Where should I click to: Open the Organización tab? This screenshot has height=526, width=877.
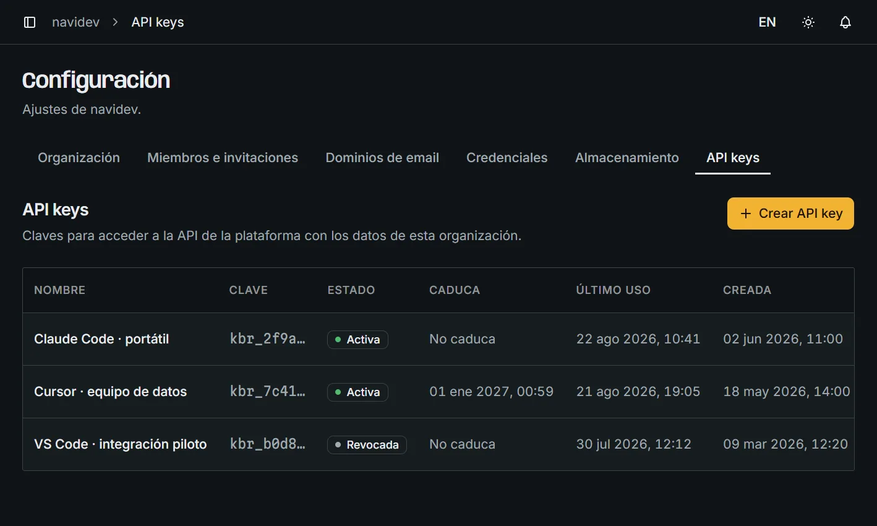(79, 158)
